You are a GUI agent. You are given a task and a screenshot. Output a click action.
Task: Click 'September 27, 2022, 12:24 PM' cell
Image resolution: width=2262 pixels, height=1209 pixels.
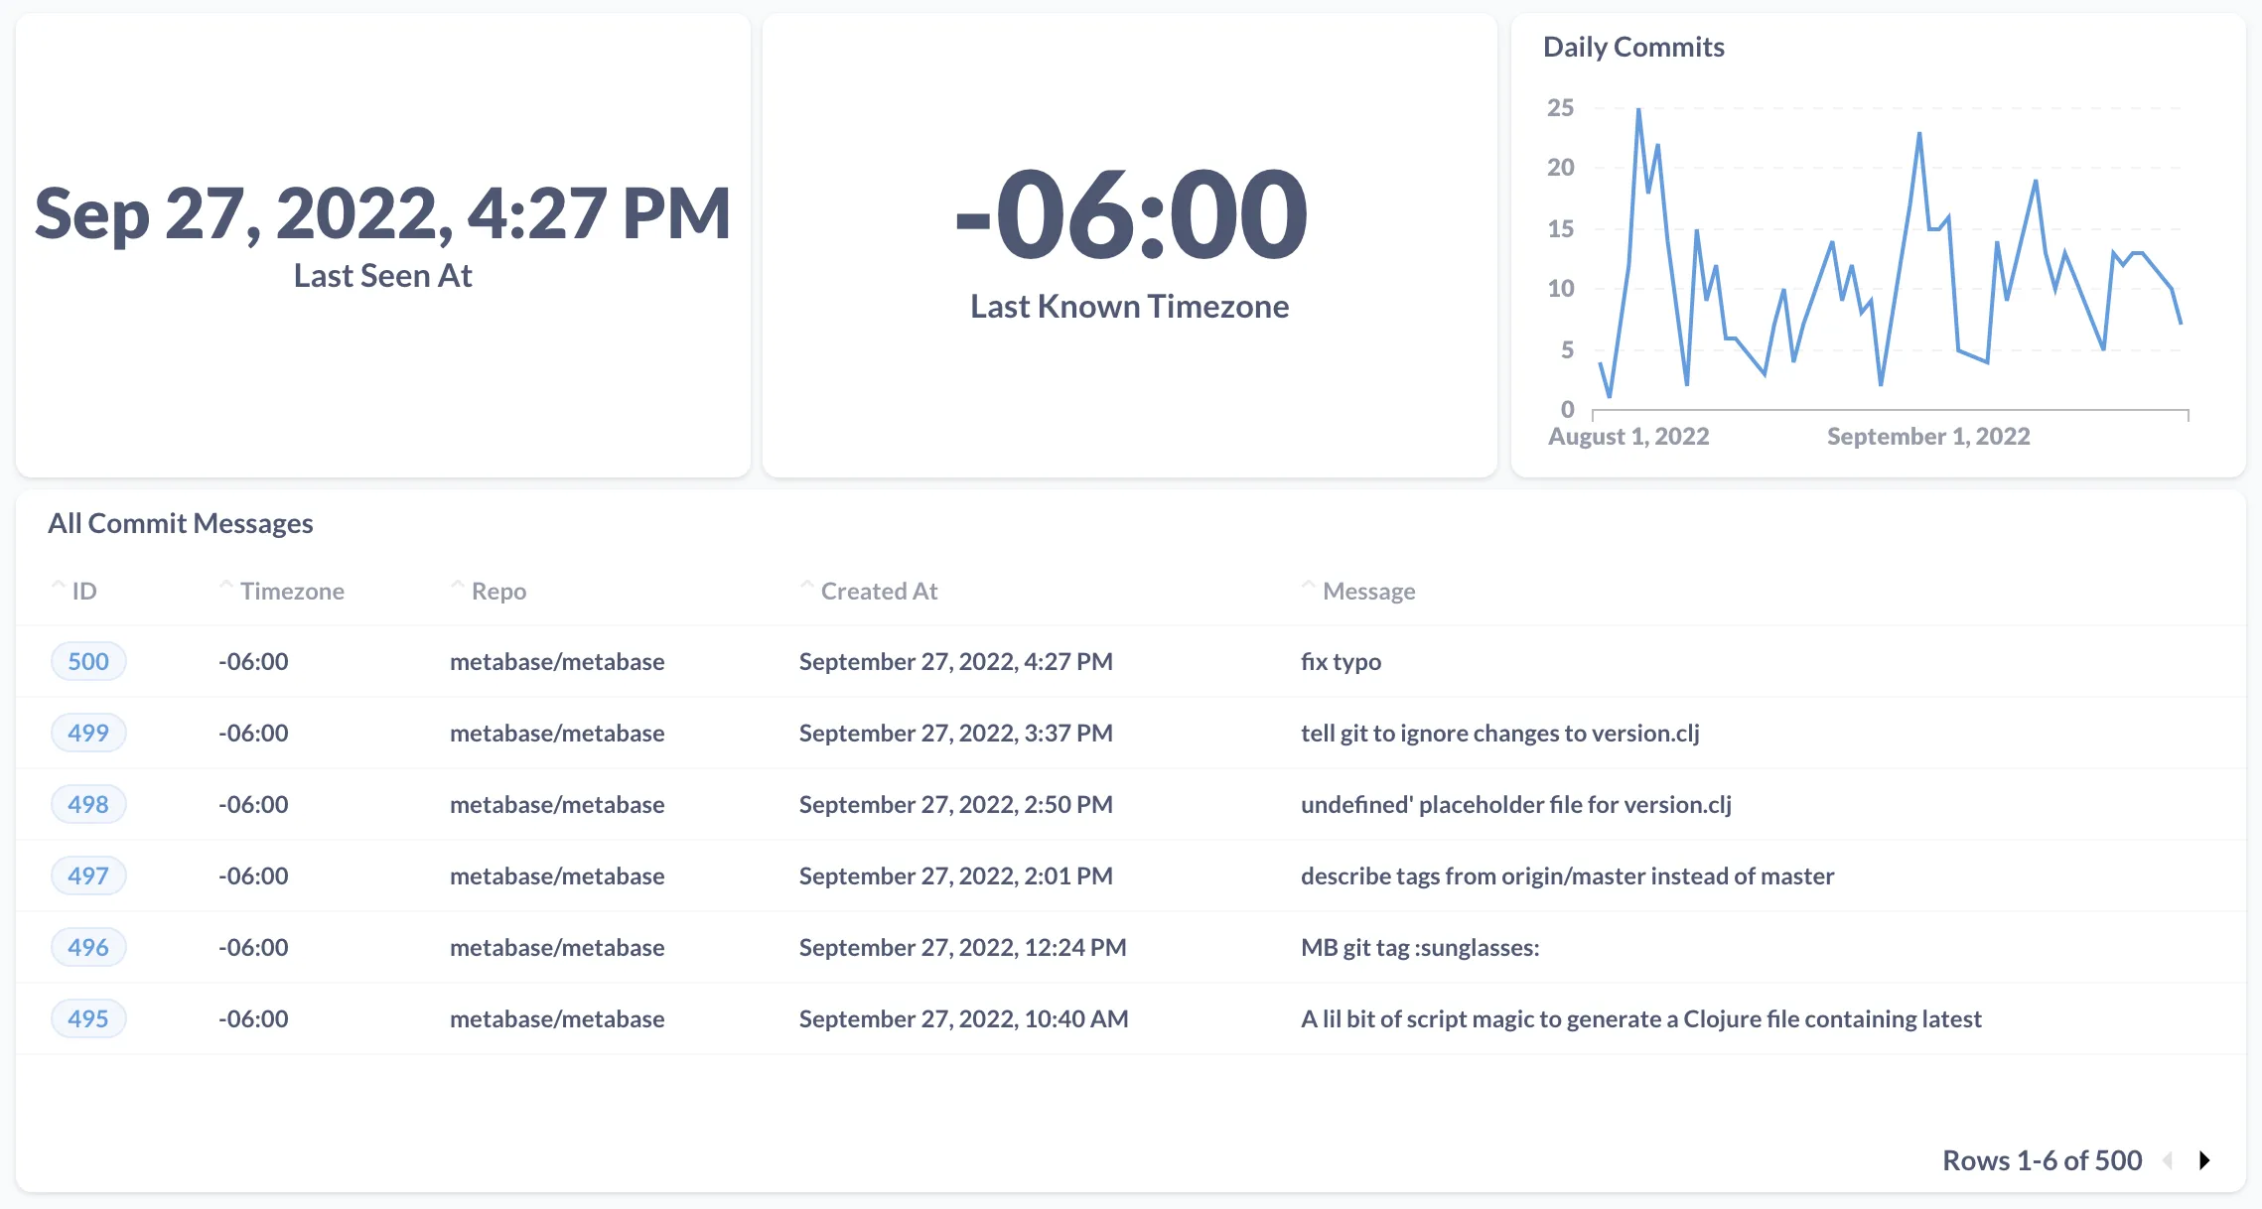click(x=962, y=947)
